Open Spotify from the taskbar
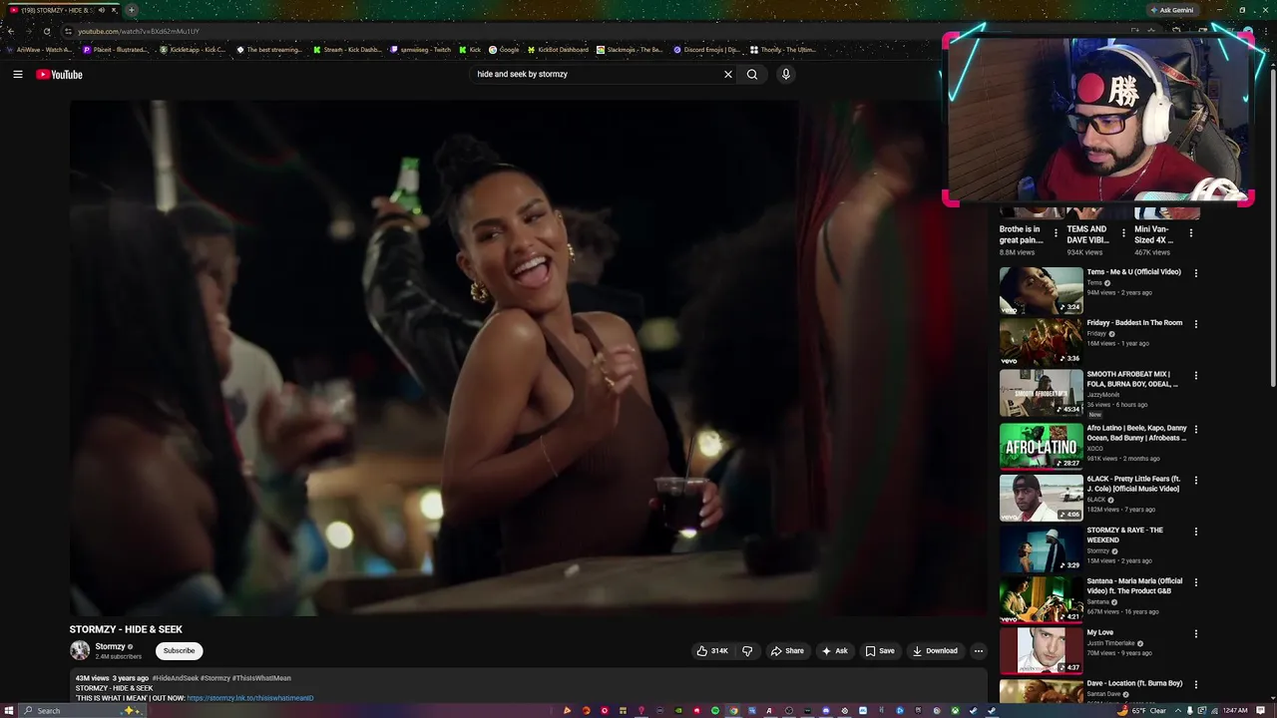 715,710
